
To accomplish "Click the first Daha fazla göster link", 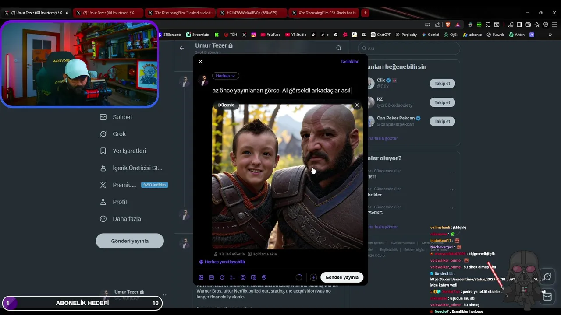I will tap(383, 138).
